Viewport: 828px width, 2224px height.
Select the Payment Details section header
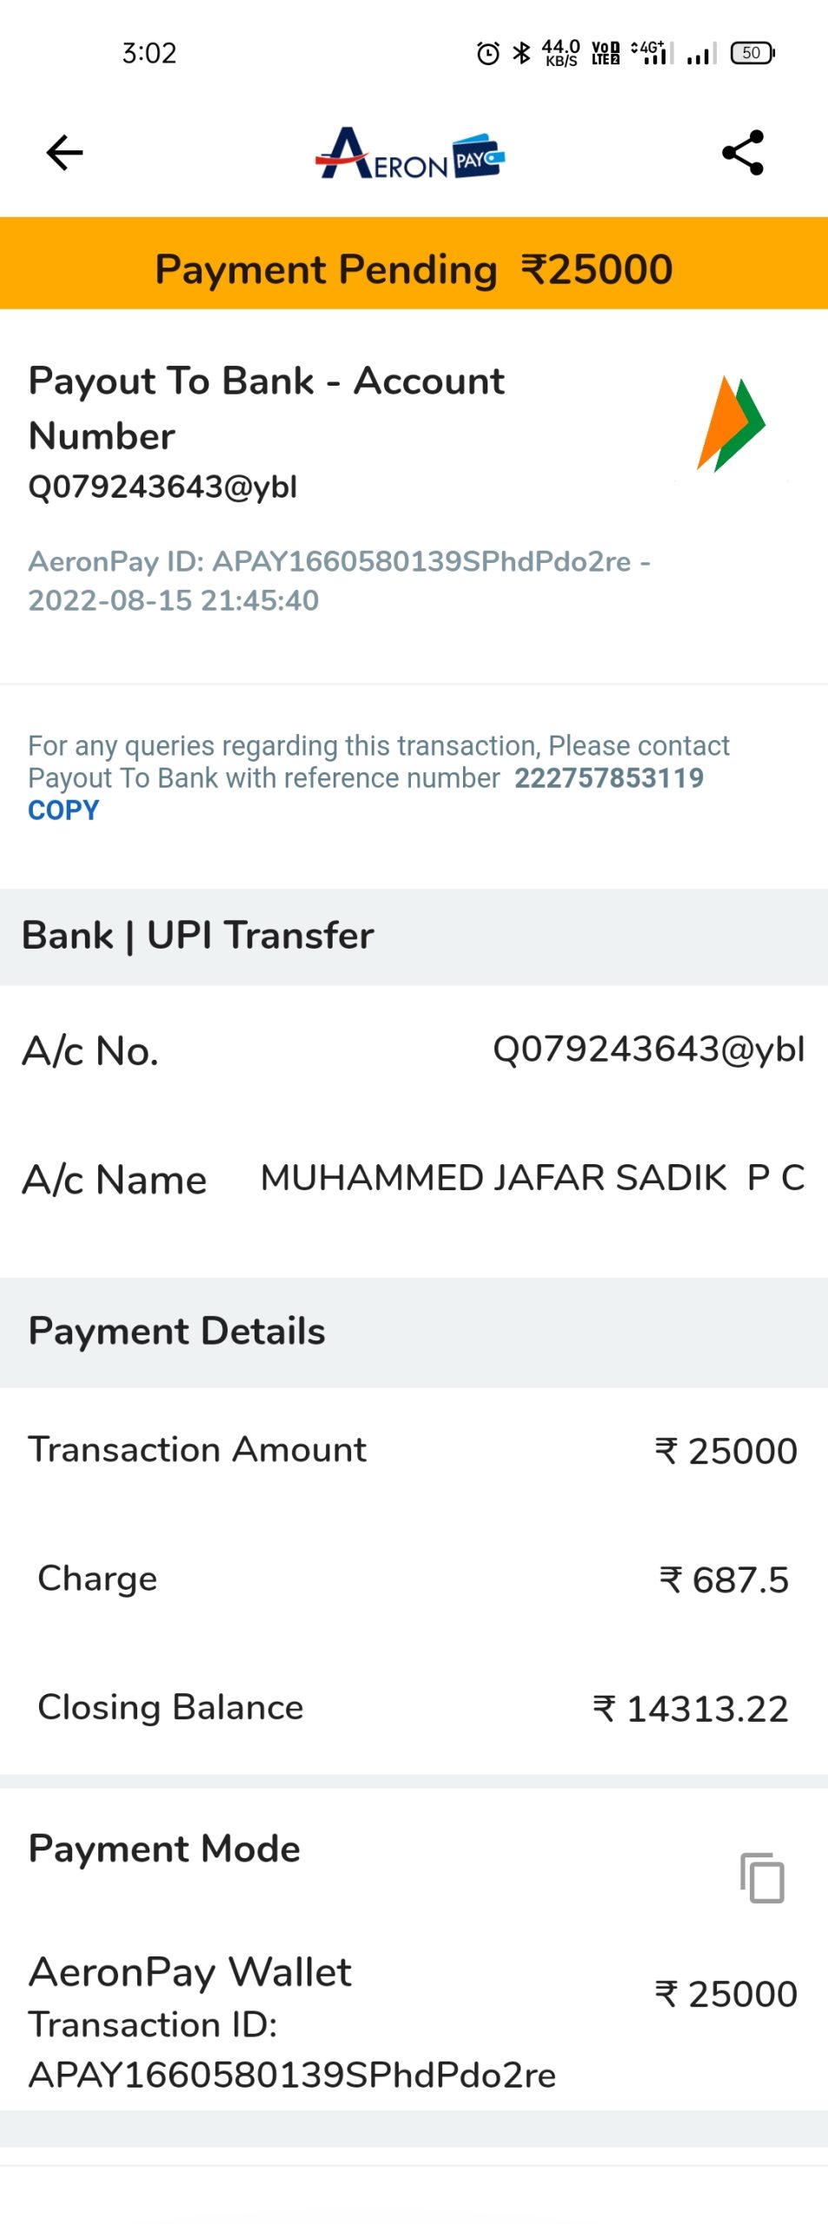pos(177,1331)
